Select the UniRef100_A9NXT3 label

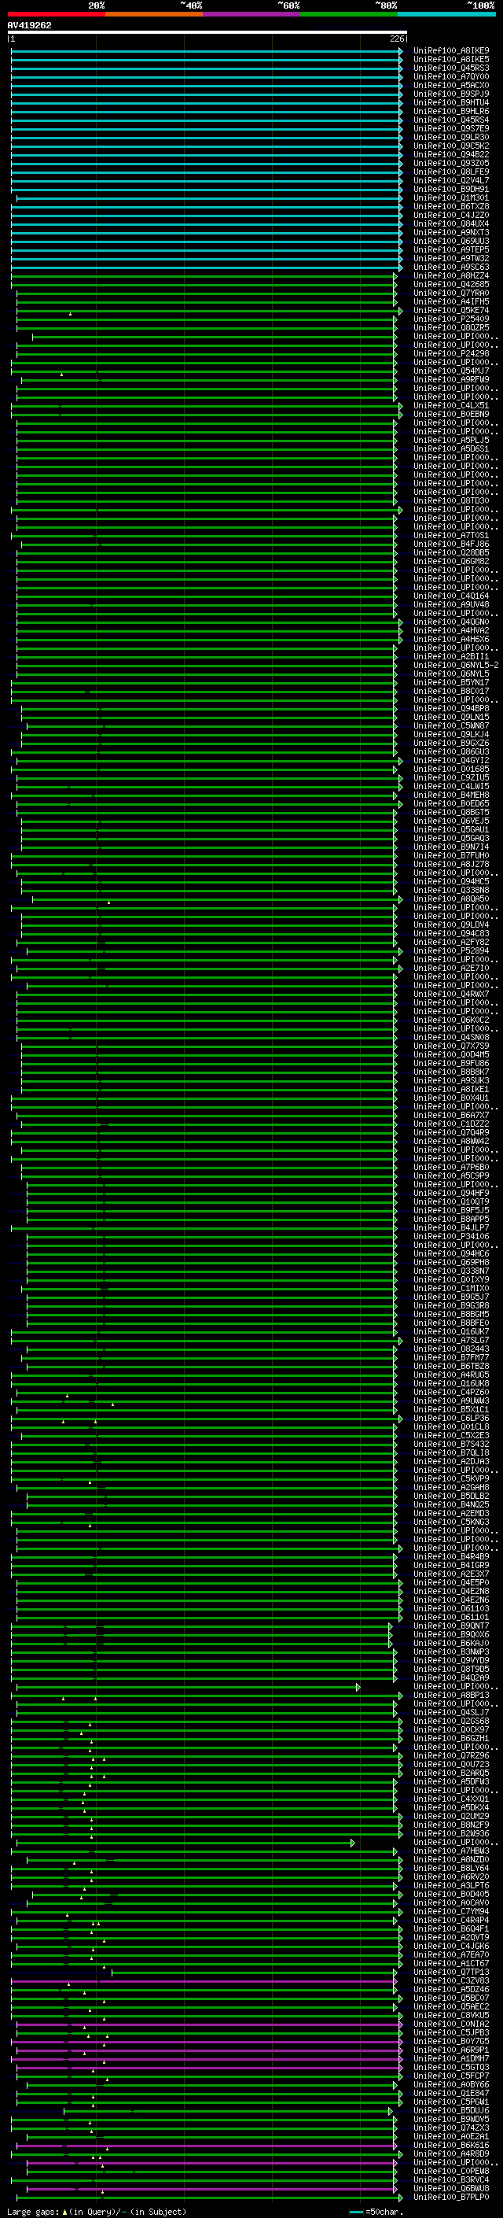pos(451,232)
